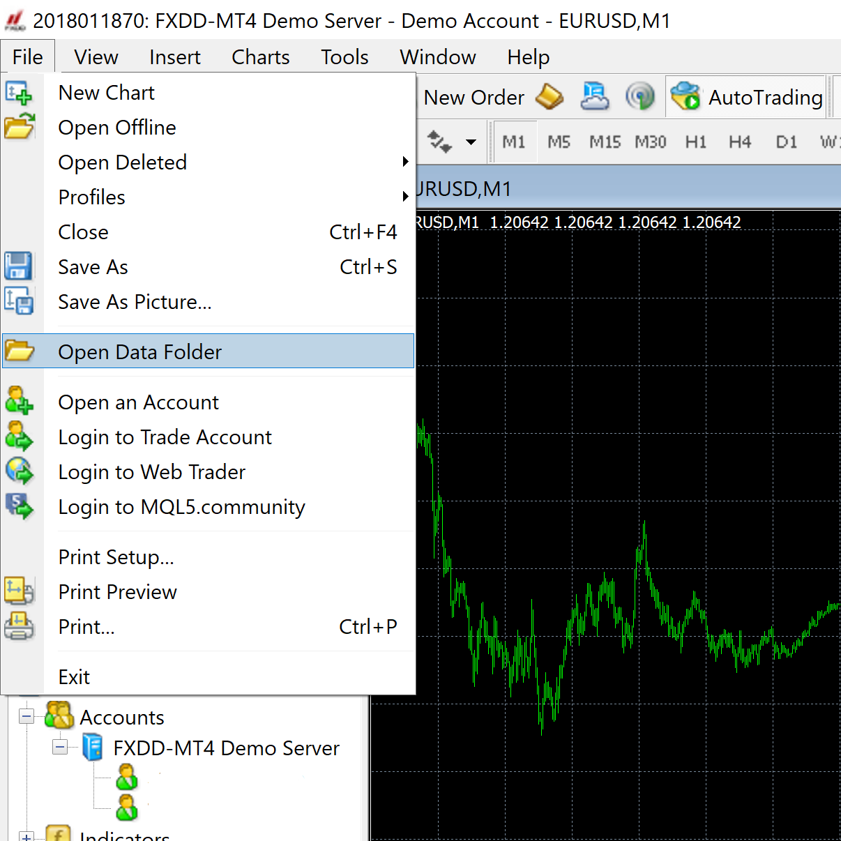Click the FXDD-MT4 Demo Server icon
841x841 pixels.
pyautogui.click(x=92, y=747)
